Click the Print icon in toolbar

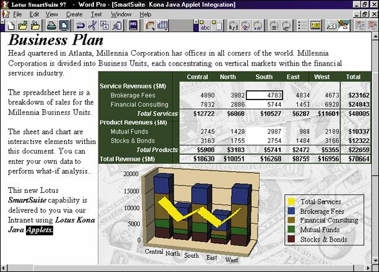[x=51, y=25]
